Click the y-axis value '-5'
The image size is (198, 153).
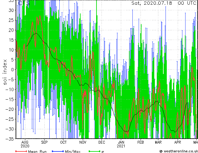11,80
